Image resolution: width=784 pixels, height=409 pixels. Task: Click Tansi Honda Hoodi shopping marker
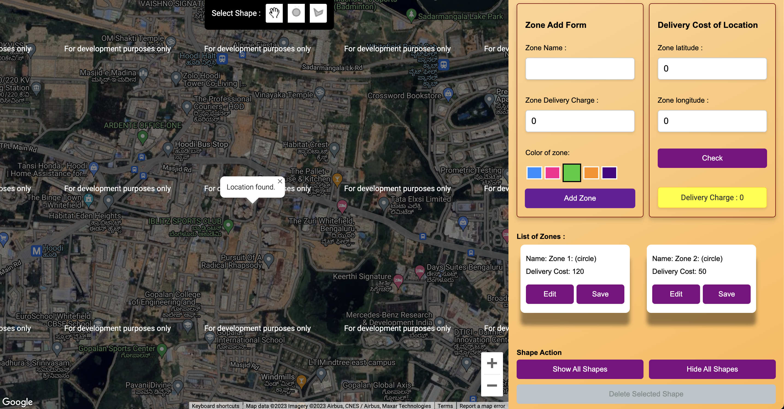(x=94, y=169)
